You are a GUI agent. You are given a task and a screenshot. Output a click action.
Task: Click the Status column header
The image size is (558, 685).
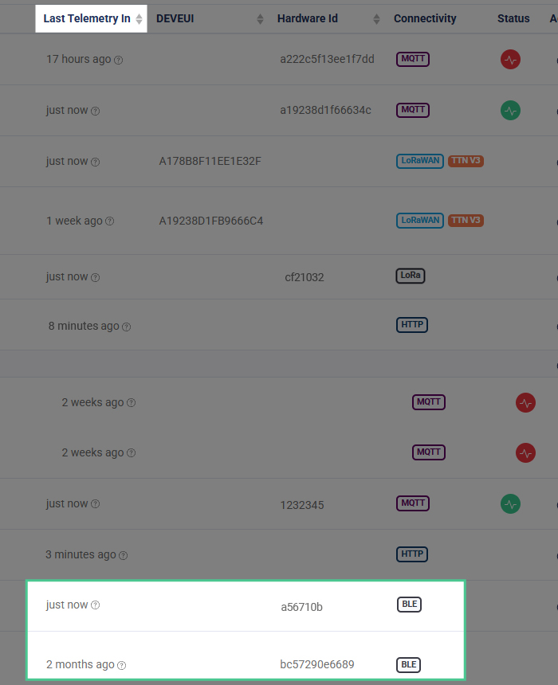(513, 18)
